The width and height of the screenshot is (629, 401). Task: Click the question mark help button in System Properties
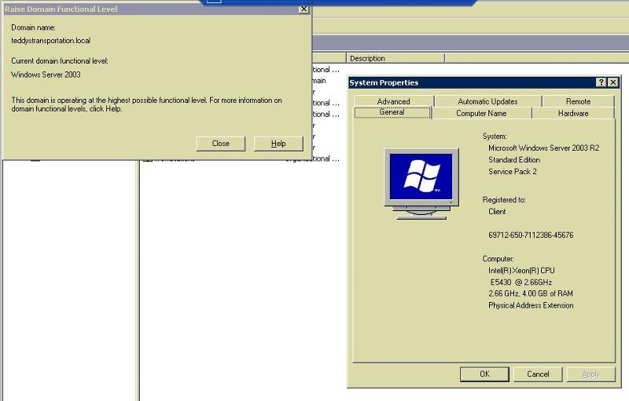[601, 82]
